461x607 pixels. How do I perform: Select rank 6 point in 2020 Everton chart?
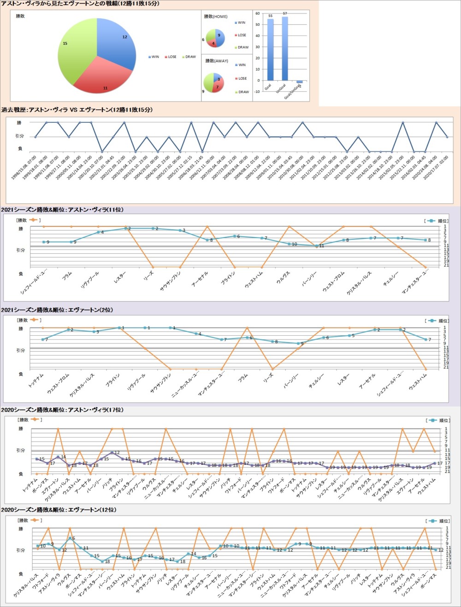[x=70, y=538]
